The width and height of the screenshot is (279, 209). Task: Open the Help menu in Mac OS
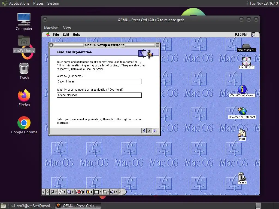pyautogui.click(x=77, y=35)
